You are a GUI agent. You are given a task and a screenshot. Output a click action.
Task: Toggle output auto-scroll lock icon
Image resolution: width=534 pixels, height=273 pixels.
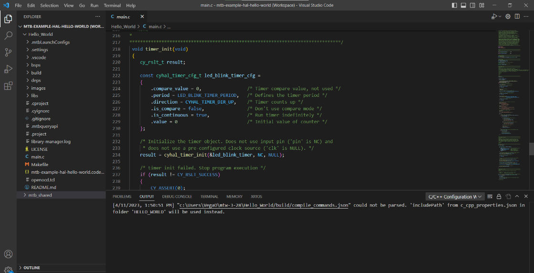(499, 197)
